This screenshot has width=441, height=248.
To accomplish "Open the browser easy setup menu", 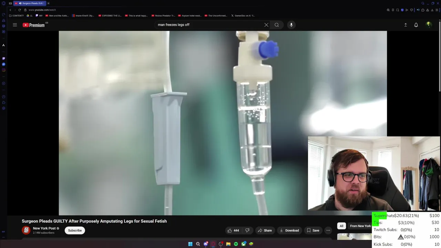I will tap(437, 10).
